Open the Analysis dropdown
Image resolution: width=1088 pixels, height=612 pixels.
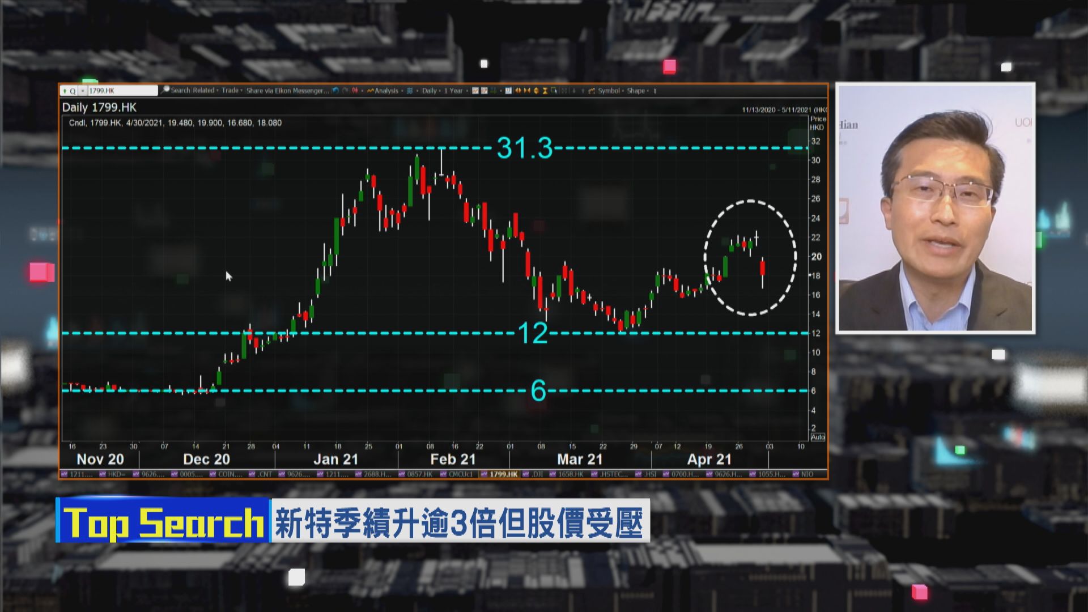coord(385,91)
